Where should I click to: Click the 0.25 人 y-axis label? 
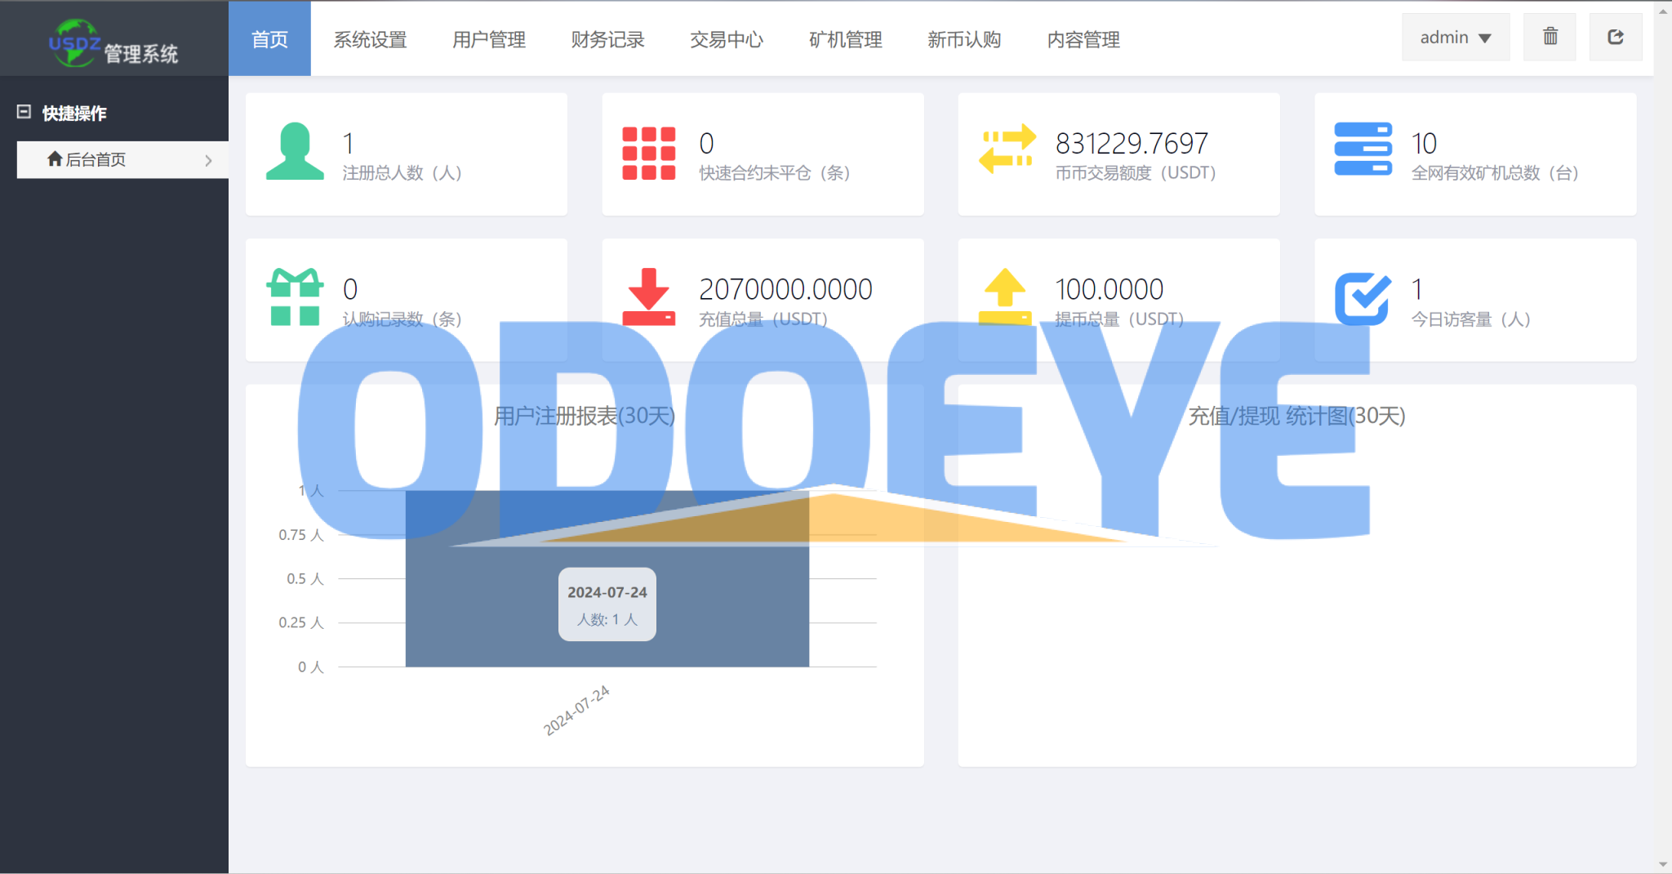(301, 622)
